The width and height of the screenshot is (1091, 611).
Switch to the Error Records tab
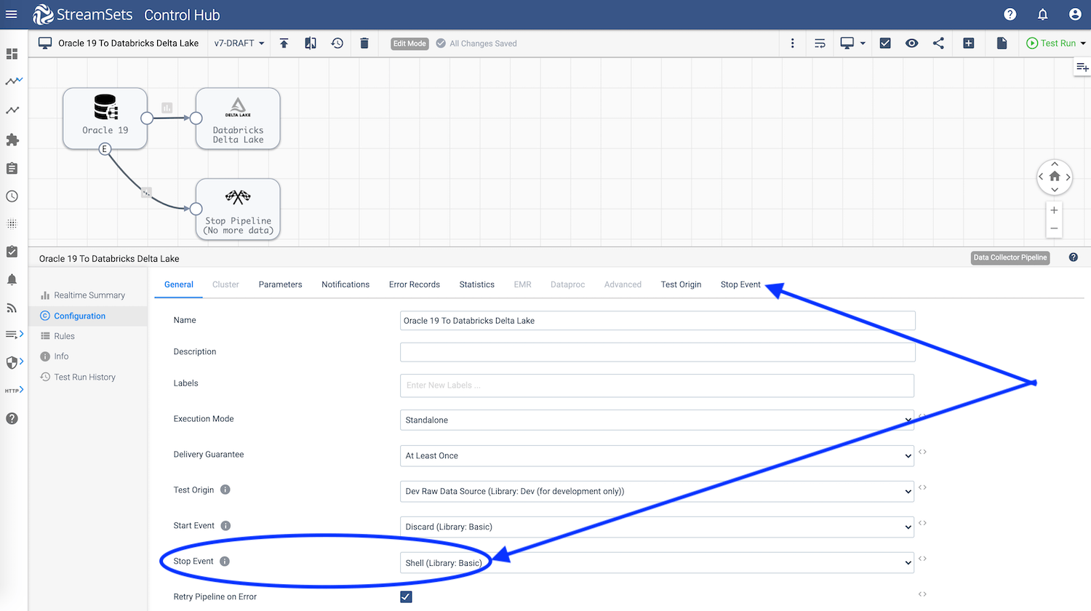[x=415, y=284]
